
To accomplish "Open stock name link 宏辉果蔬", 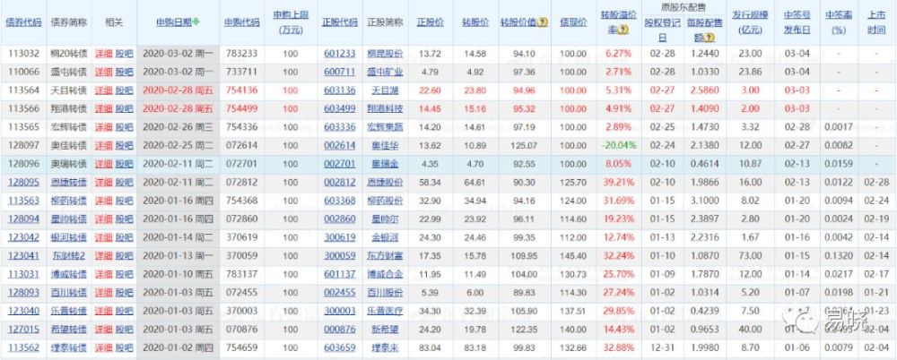I will 385,127.
